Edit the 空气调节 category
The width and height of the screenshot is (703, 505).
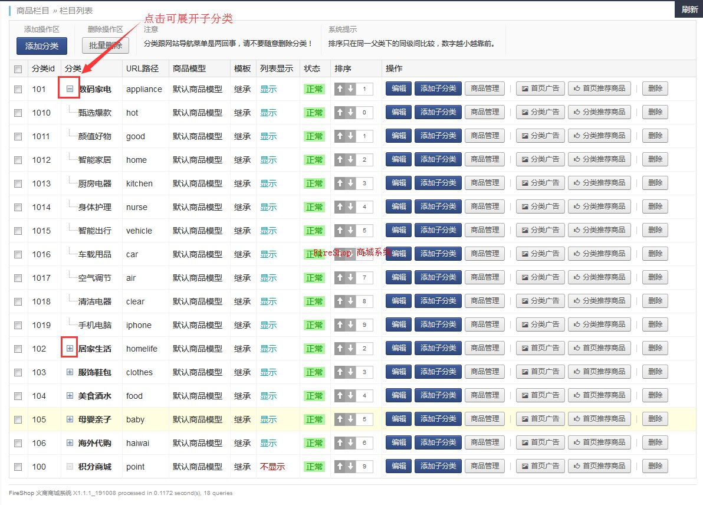pos(399,277)
